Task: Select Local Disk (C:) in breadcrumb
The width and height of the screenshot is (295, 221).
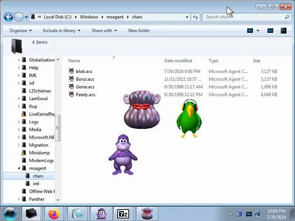Action: (x=58, y=17)
